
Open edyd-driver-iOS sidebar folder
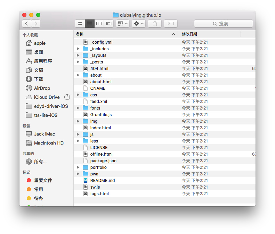tap(46, 106)
